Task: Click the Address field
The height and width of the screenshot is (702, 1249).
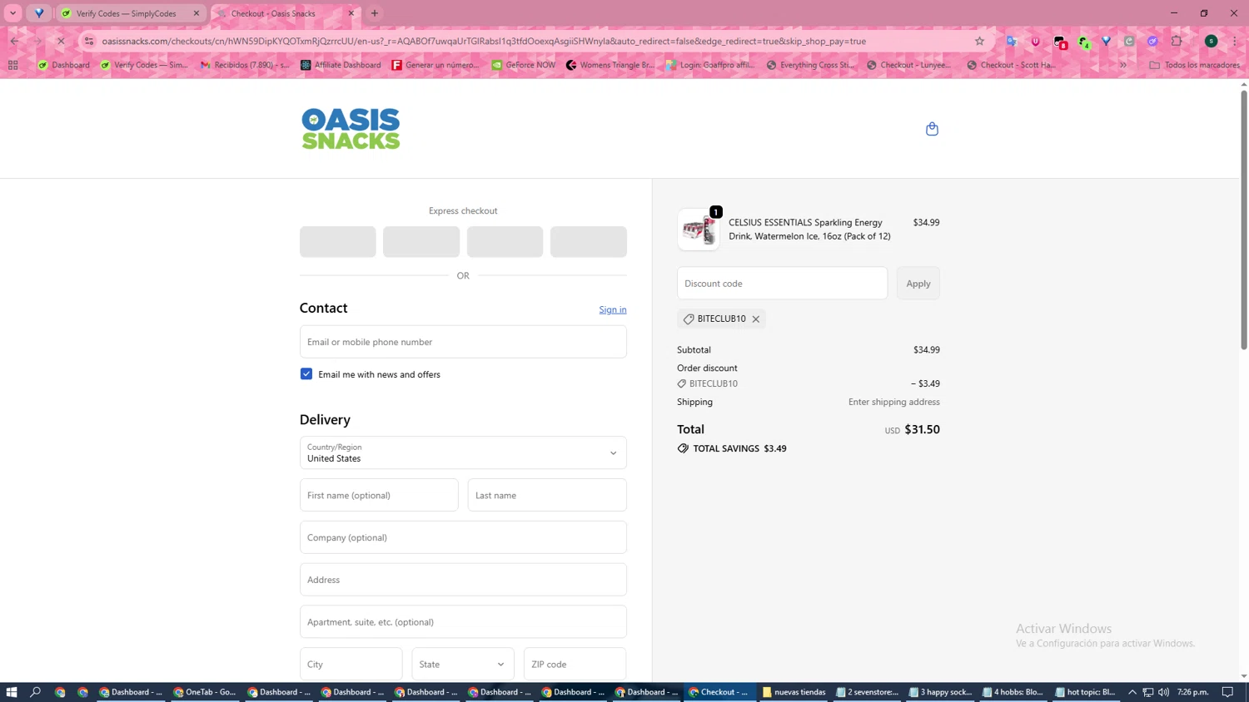Action: 463,580
